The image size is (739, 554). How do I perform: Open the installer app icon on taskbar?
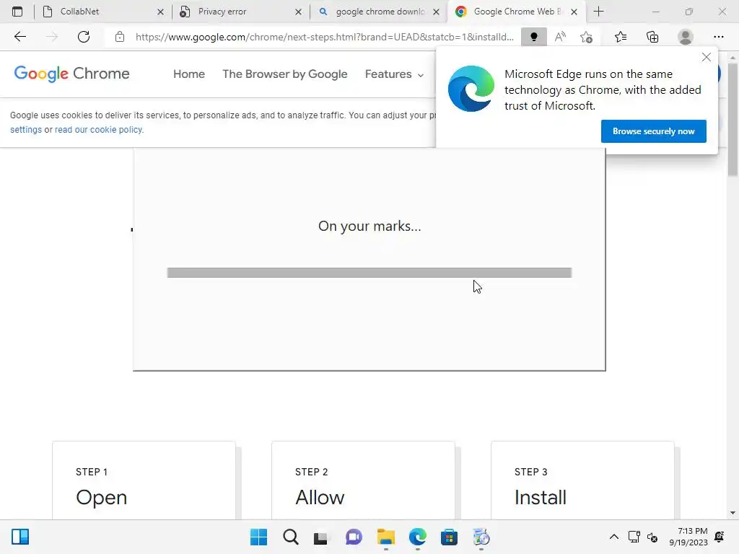pyautogui.click(x=481, y=537)
